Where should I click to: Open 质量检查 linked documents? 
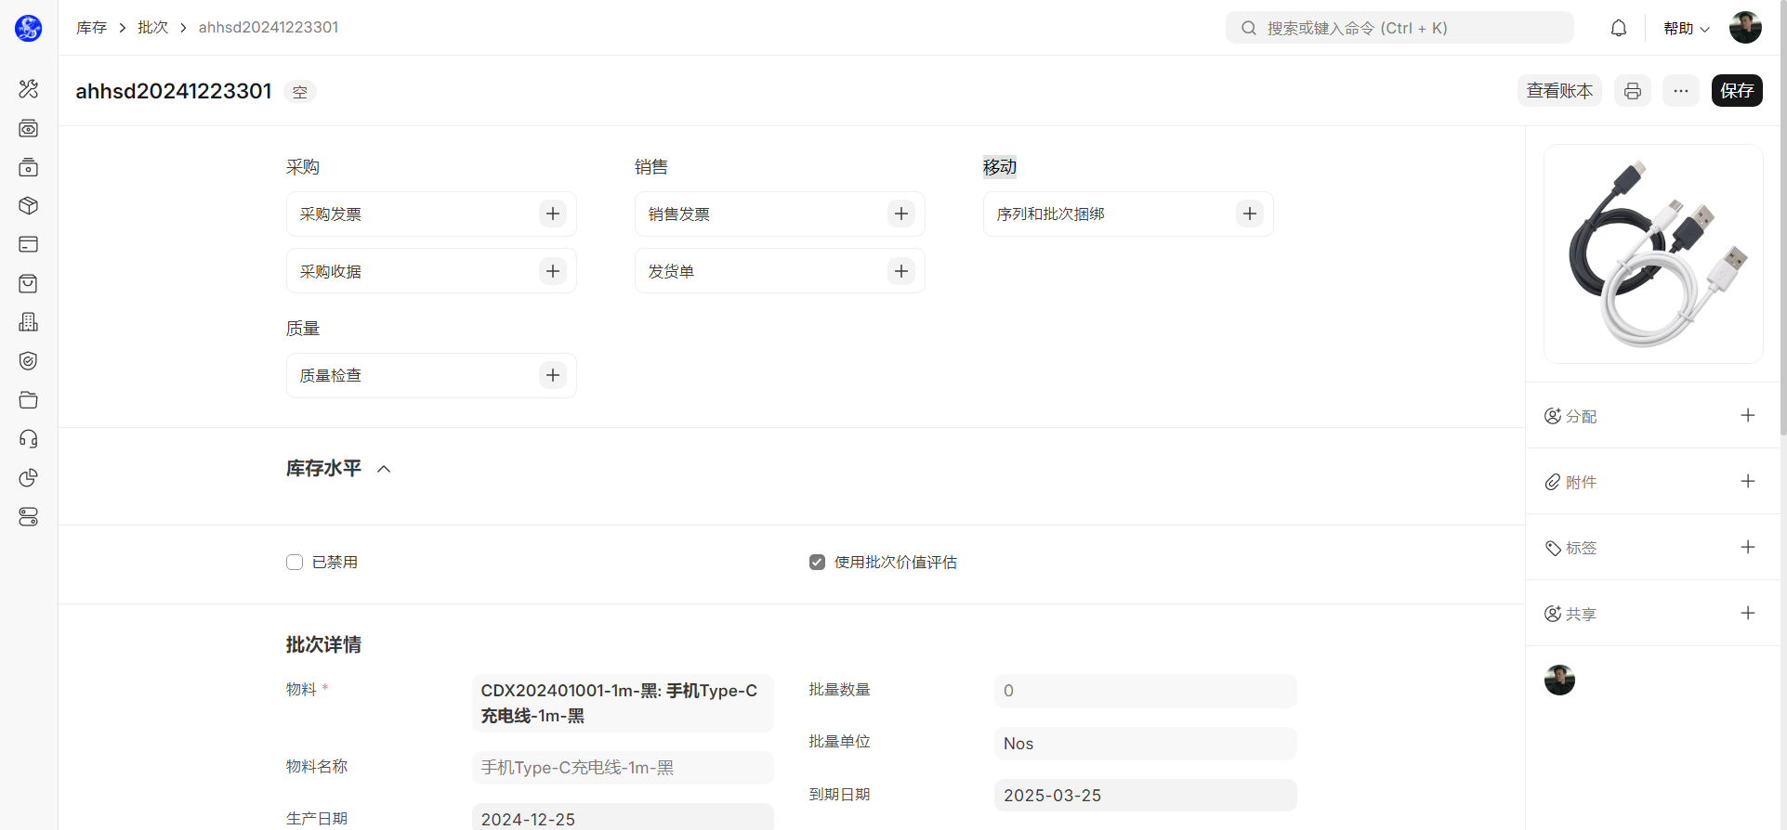tap(331, 375)
